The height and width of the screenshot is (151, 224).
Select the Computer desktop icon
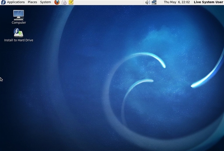pyautogui.click(x=19, y=15)
